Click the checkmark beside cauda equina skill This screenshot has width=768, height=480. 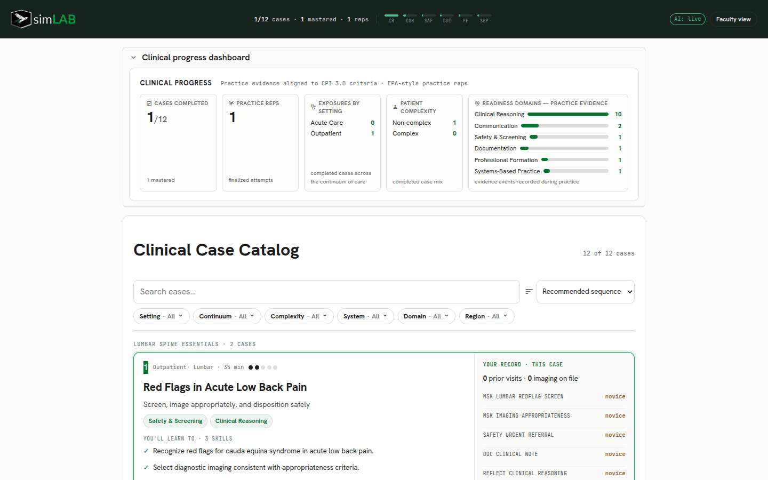point(146,451)
